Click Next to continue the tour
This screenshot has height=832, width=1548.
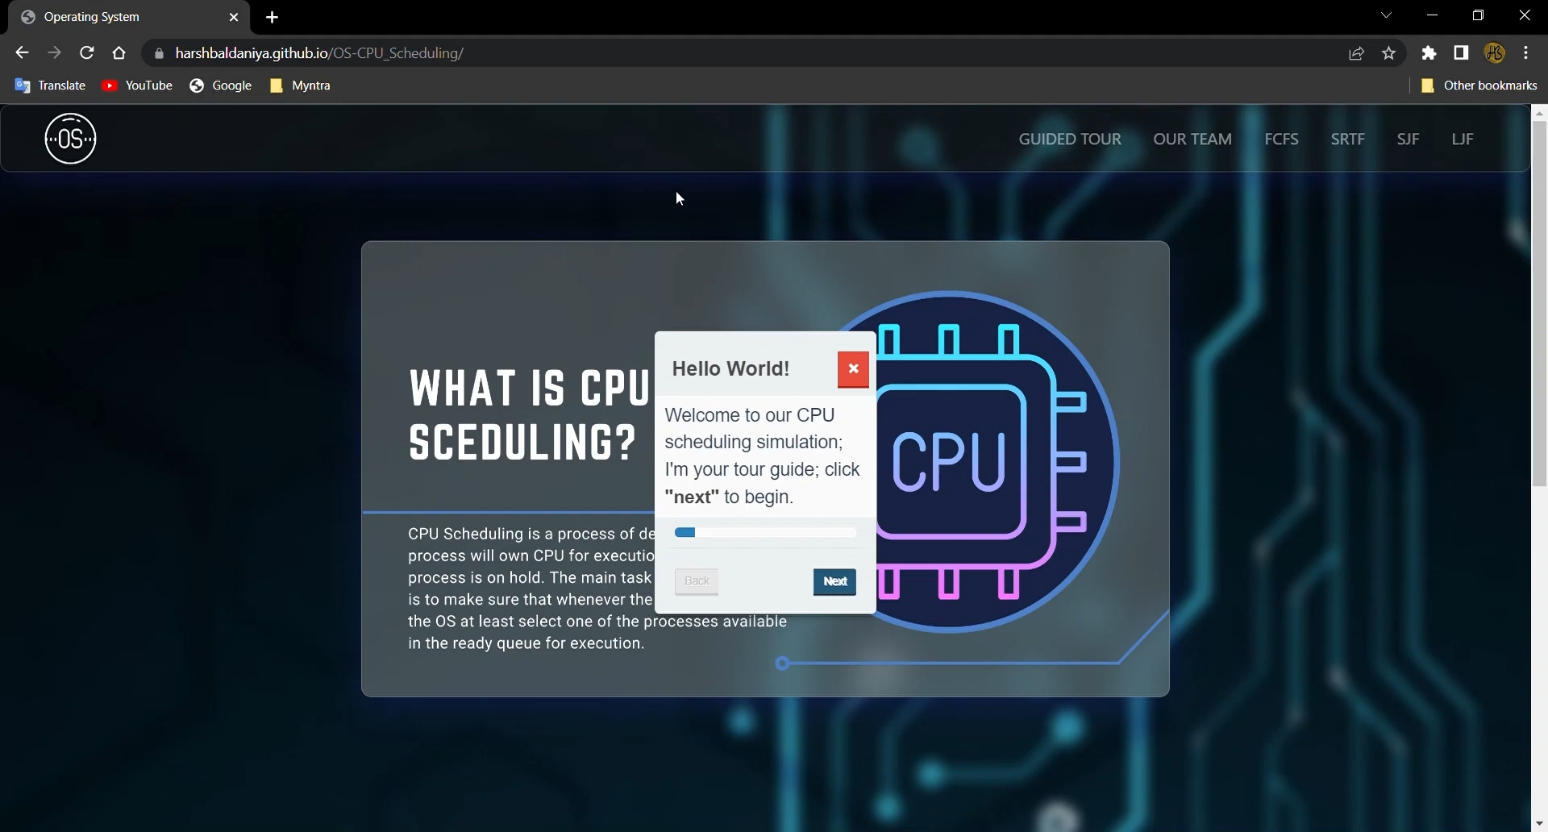pos(834,582)
